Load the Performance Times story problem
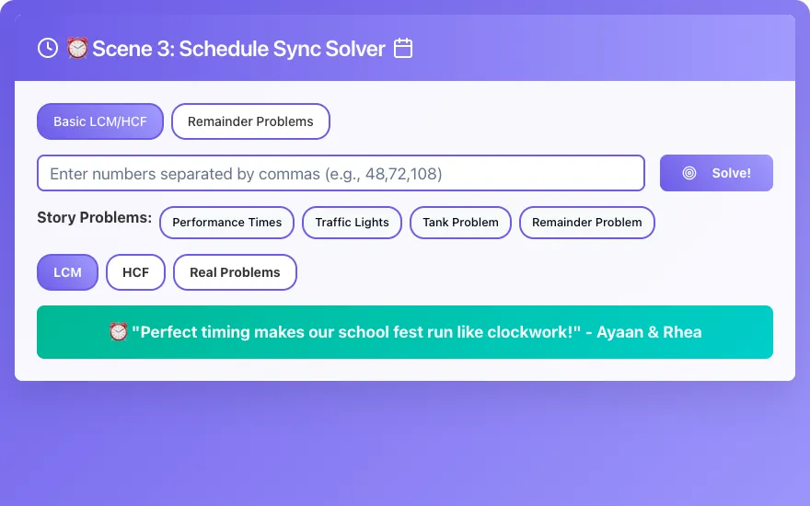This screenshot has width=810, height=506. [226, 223]
